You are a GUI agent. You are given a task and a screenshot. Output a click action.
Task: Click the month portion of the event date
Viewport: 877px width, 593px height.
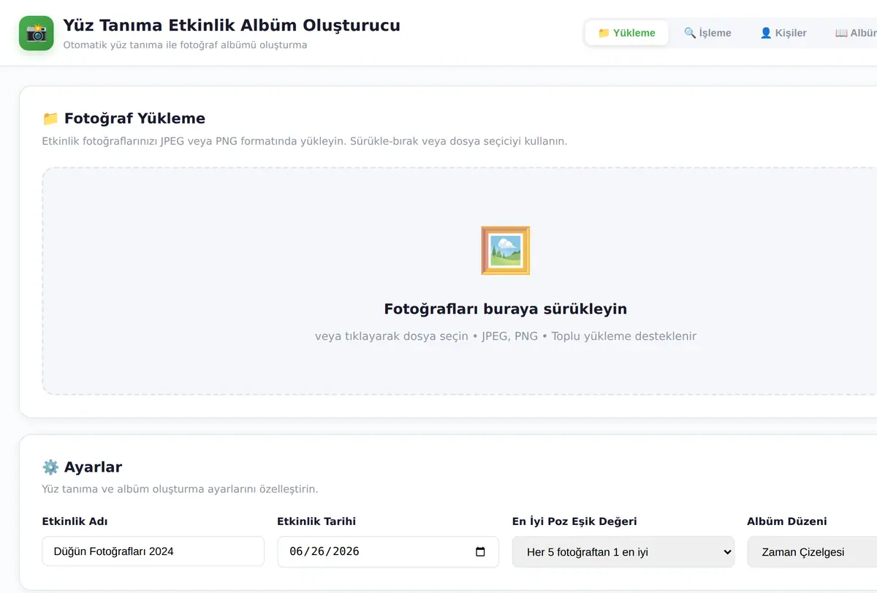pos(296,552)
